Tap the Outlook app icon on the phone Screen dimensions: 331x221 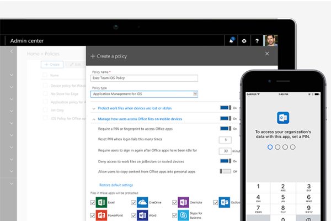pyautogui.click(x=283, y=118)
